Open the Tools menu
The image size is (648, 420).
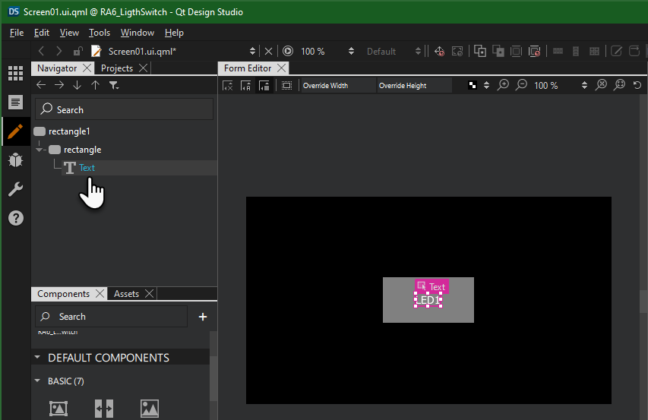[99, 33]
